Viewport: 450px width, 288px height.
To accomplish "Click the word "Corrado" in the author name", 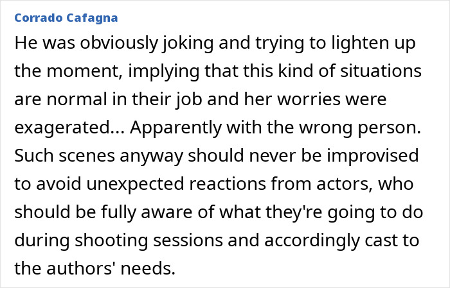I will point(39,18).
